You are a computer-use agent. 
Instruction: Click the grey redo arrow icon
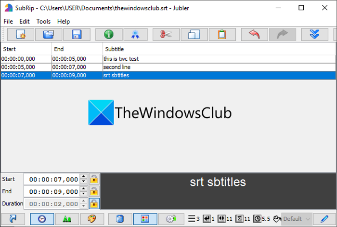coord(283,34)
